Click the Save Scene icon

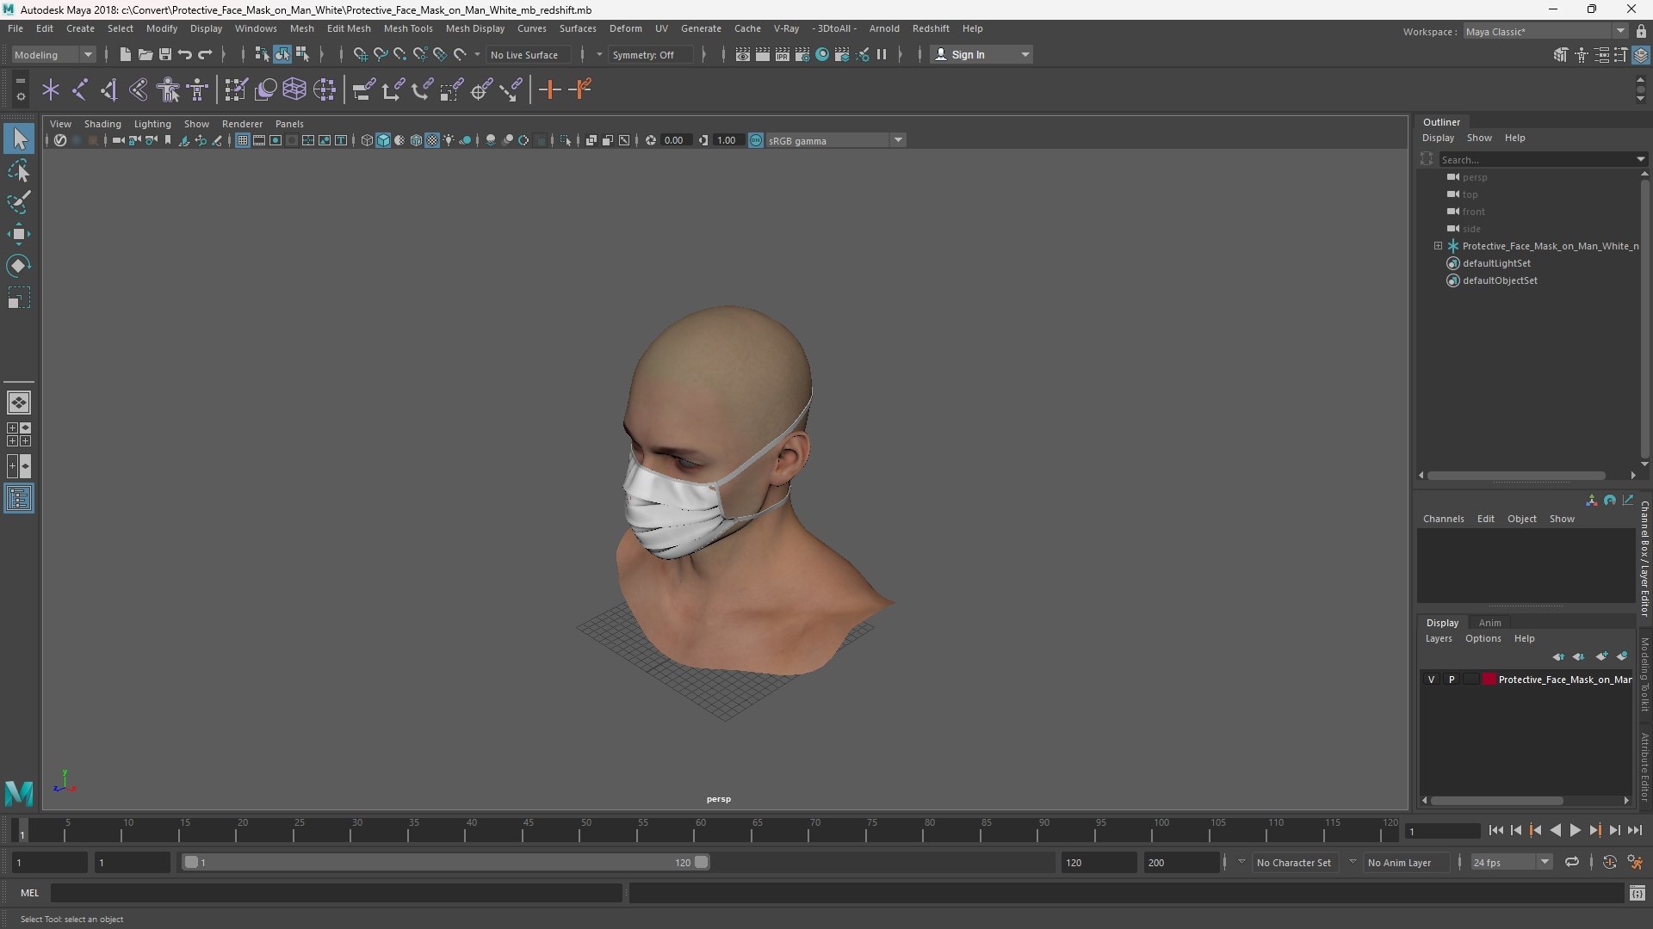tap(164, 54)
